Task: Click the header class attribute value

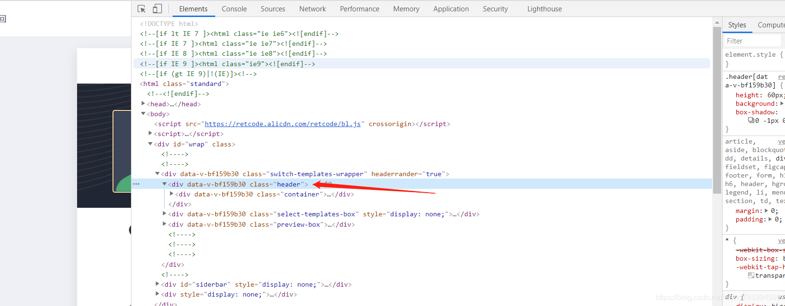Action: click(288, 184)
